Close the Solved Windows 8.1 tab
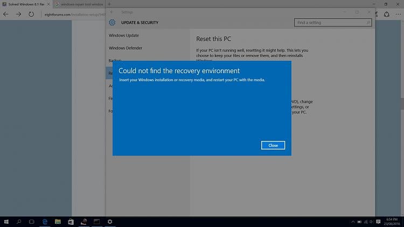 click(48, 4)
